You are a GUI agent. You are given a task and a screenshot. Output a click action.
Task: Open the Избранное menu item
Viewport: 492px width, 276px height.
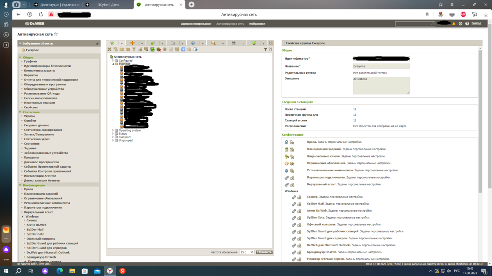point(257,24)
